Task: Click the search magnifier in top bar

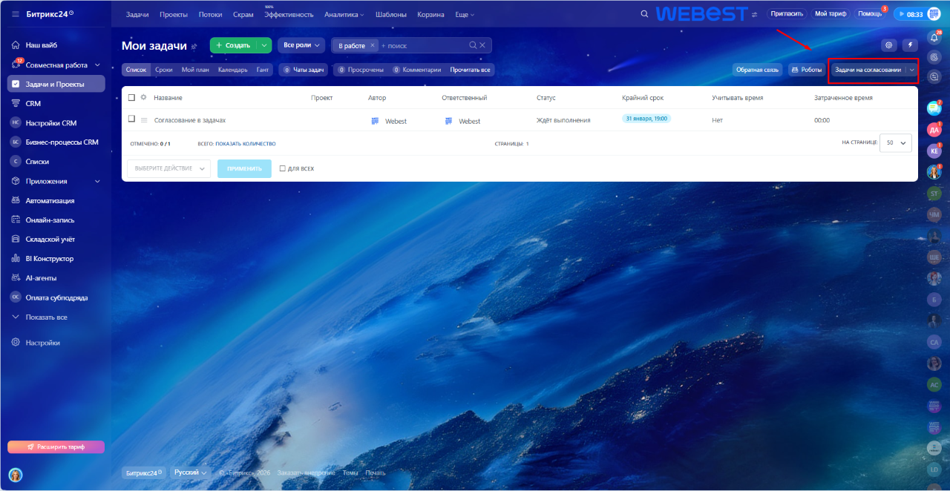Action: tap(644, 14)
